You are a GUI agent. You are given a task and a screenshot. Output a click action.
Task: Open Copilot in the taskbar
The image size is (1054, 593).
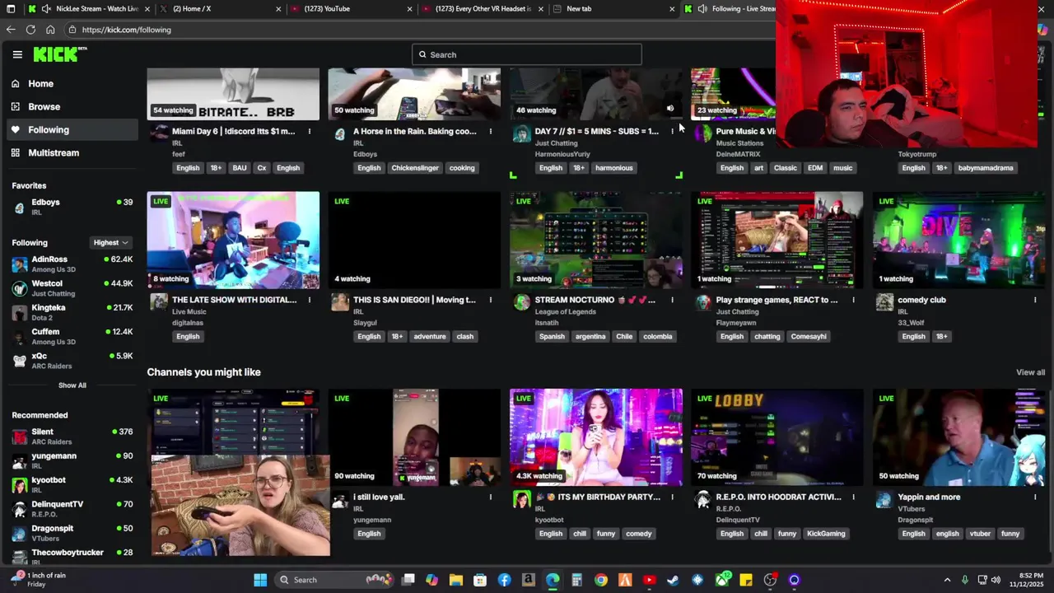(431, 580)
